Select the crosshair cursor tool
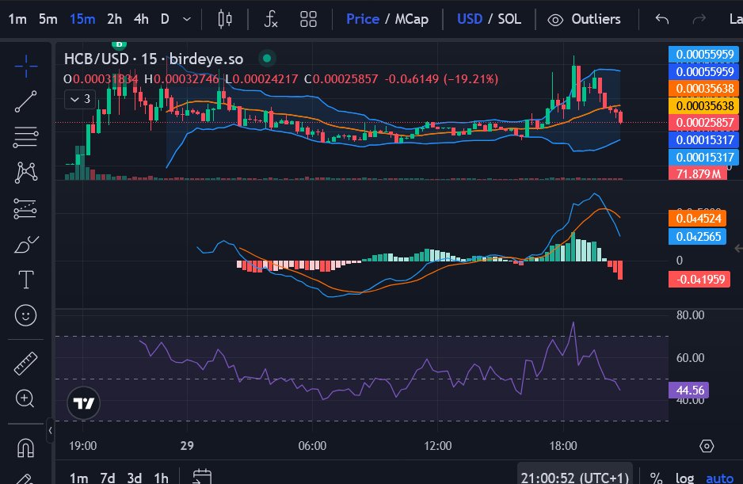This screenshot has width=743, height=484. point(25,66)
